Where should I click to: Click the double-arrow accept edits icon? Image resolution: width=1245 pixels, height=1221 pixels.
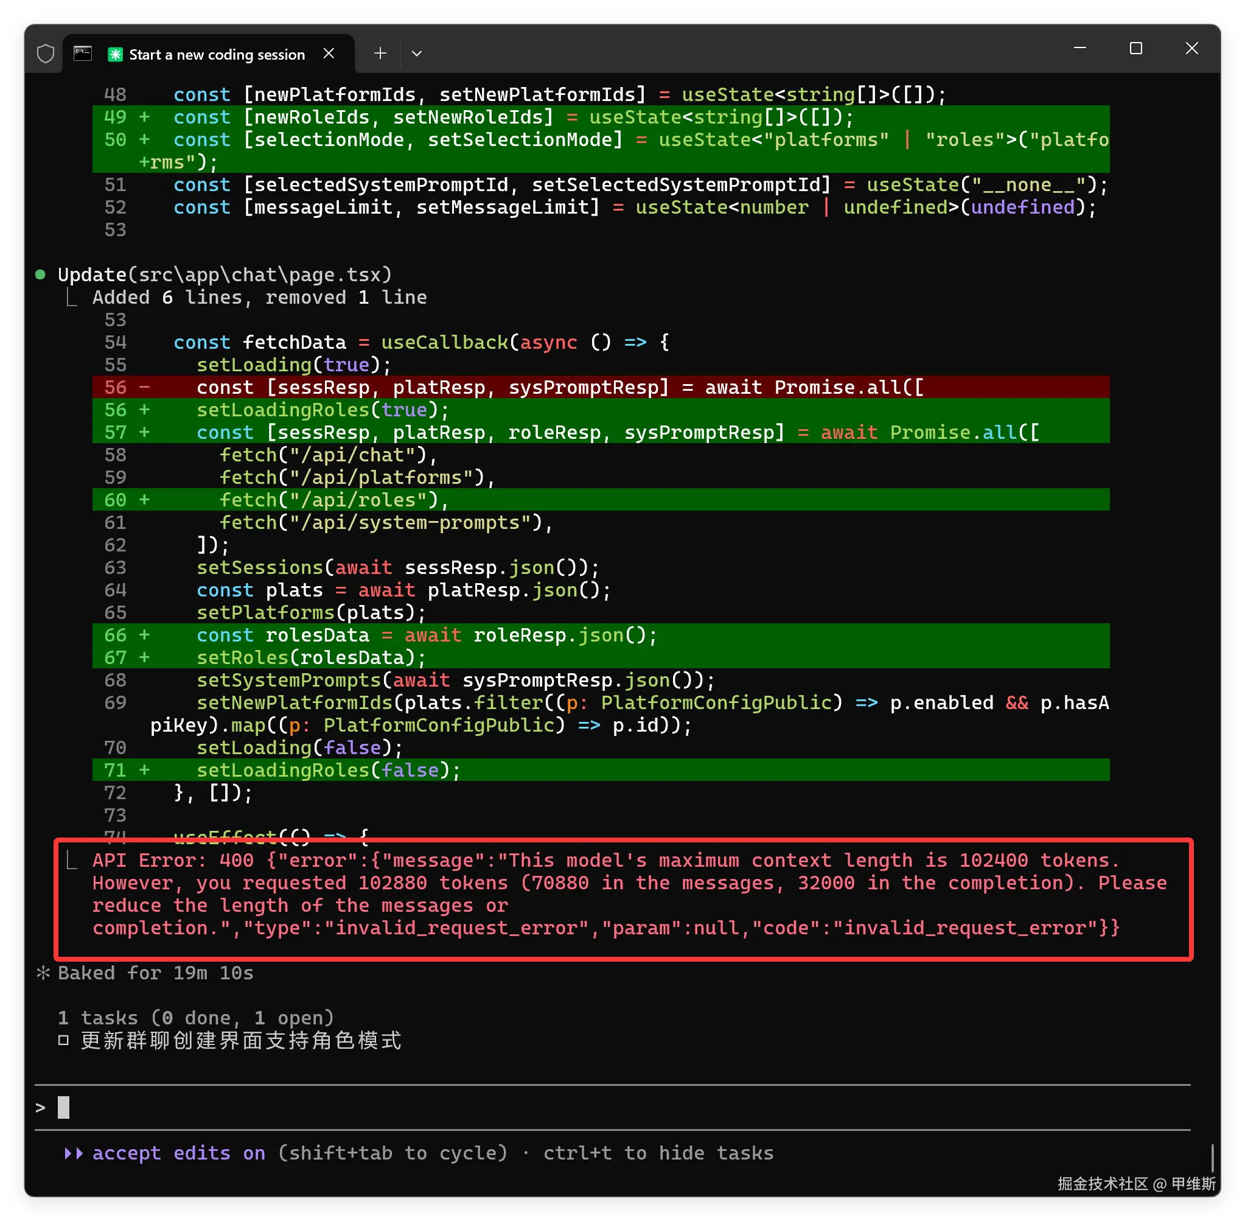[74, 1153]
